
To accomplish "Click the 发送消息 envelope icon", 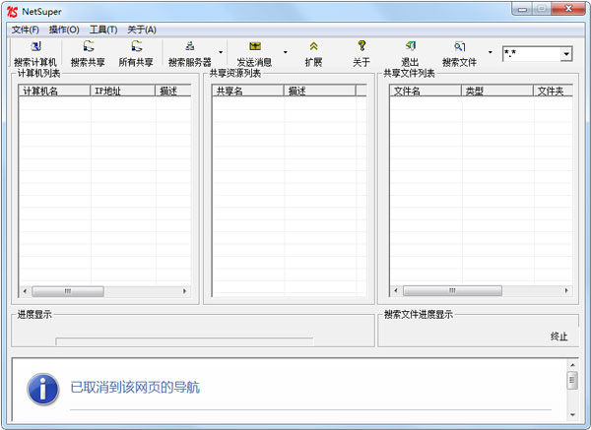I will [255, 46].
